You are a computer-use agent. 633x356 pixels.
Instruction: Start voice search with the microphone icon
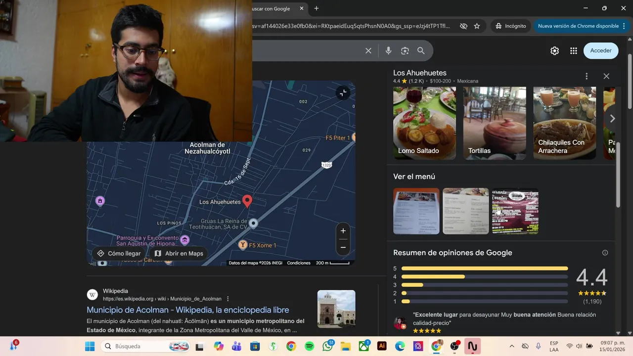[x=388, y=50]
